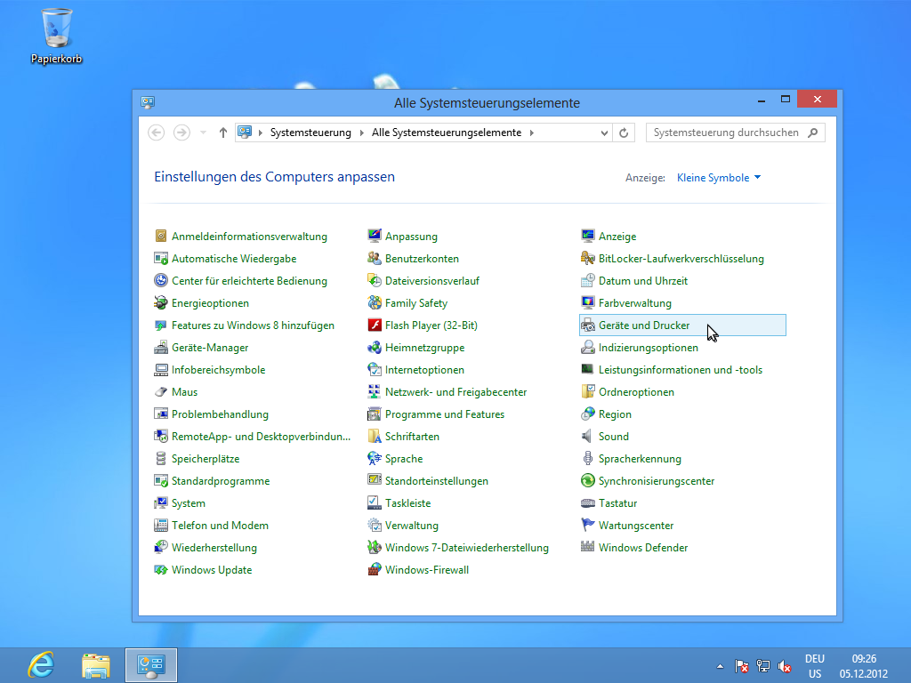
Task: Click DEU US language indicator
Action: coord(815,666)
